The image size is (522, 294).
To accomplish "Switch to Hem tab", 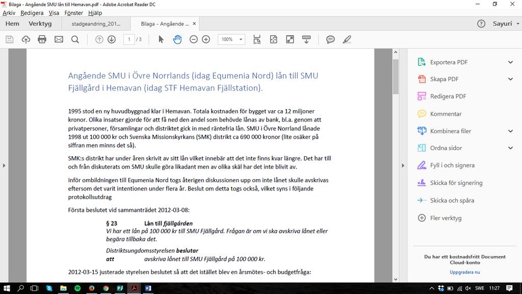I will (12, 23).
